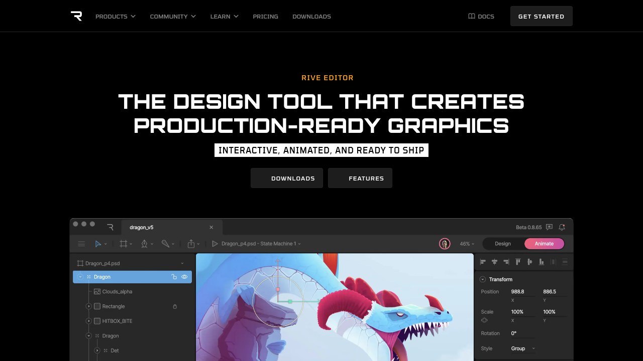Click the Export share icon
This screenshot has height=361, width=643.
coord(191,244)
